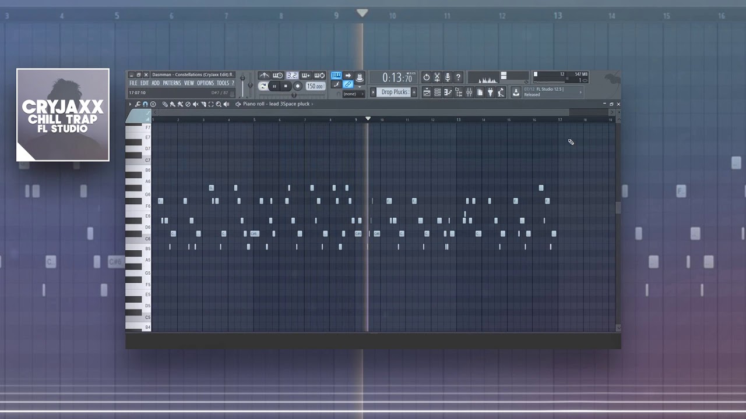Open the OPTIONS menu
This screenshot has height=419, width=746.
pyautogui.click(x=205, y=83)
